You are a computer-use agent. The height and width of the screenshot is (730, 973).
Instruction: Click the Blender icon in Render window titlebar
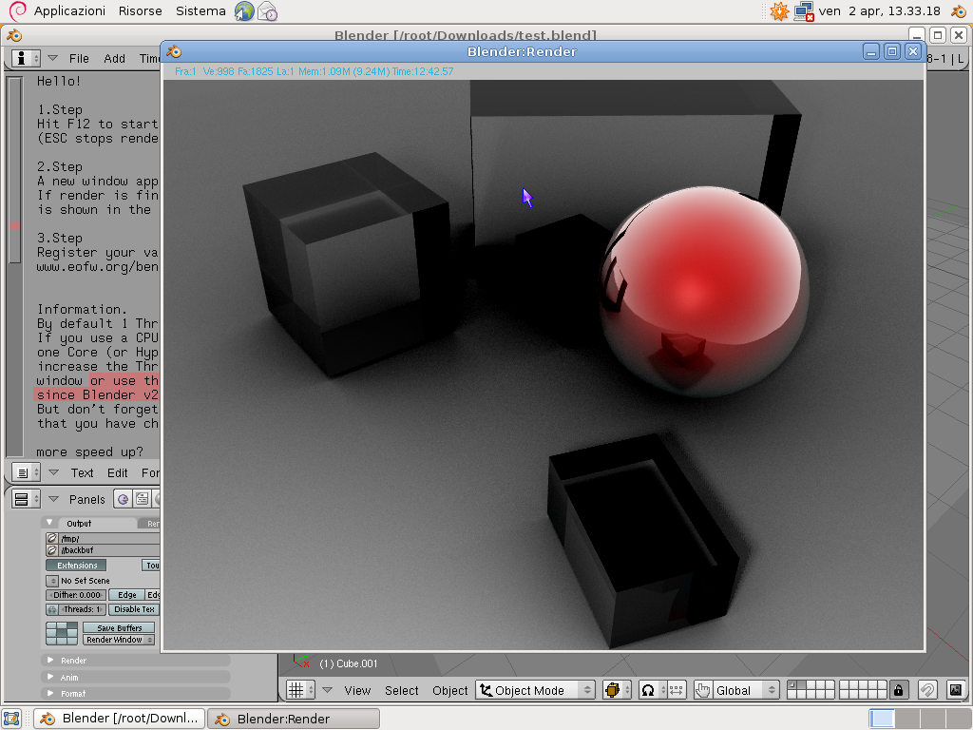[x=175, y=51]
